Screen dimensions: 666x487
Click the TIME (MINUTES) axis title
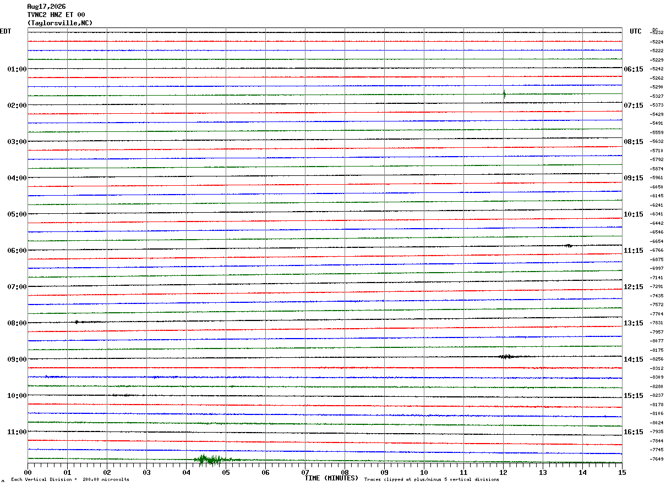(331, 478)
